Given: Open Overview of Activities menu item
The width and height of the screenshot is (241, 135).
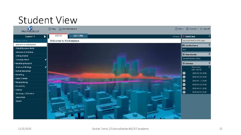Looking at the screenshot, I should tap(30, 52).
